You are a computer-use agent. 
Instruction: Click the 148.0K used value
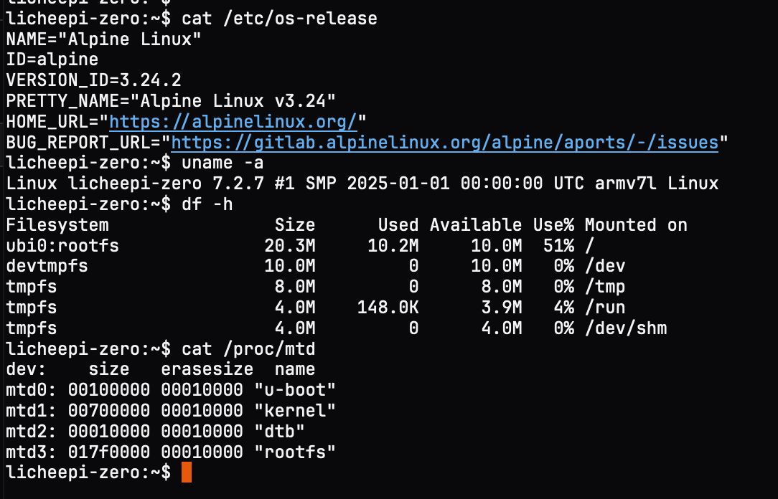click(388, 308)
